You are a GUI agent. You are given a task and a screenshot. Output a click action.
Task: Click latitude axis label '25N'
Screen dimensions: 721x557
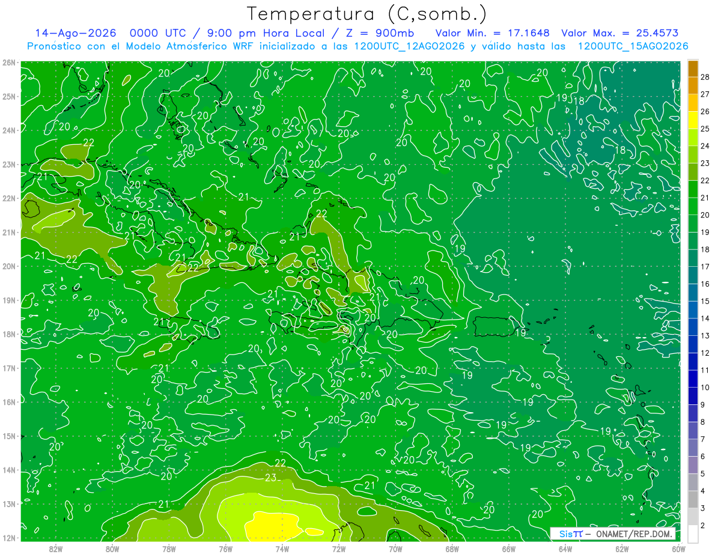pyautogui.click(x=8, y=96)
